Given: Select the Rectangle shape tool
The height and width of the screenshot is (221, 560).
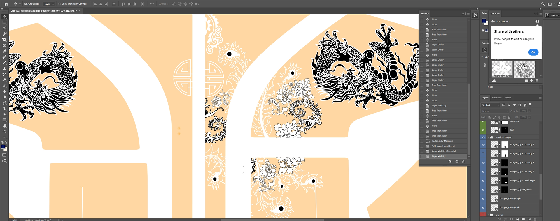Looking at the screenshot, I should click(4, 120).
